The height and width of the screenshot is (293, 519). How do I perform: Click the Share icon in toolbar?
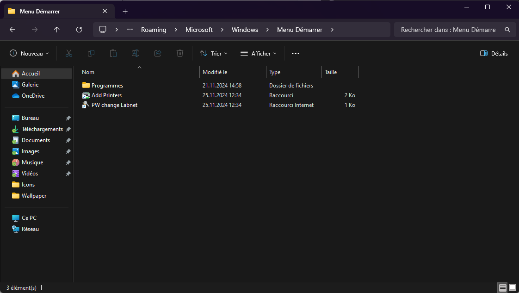coord(158,54)
